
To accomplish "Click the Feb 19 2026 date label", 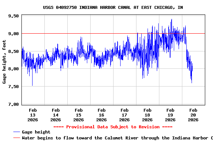I will click(x=170, y=115).
